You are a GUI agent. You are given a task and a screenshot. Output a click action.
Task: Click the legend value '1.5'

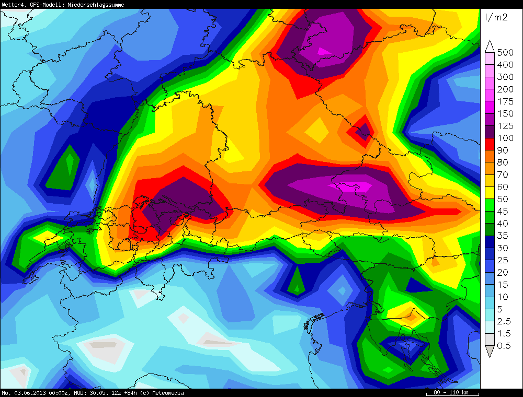(x=504, y=334)
